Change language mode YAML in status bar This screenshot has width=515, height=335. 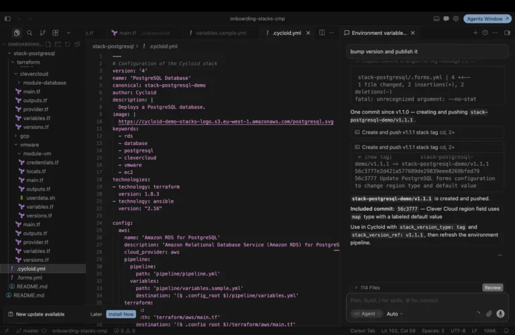click(490, 331)
